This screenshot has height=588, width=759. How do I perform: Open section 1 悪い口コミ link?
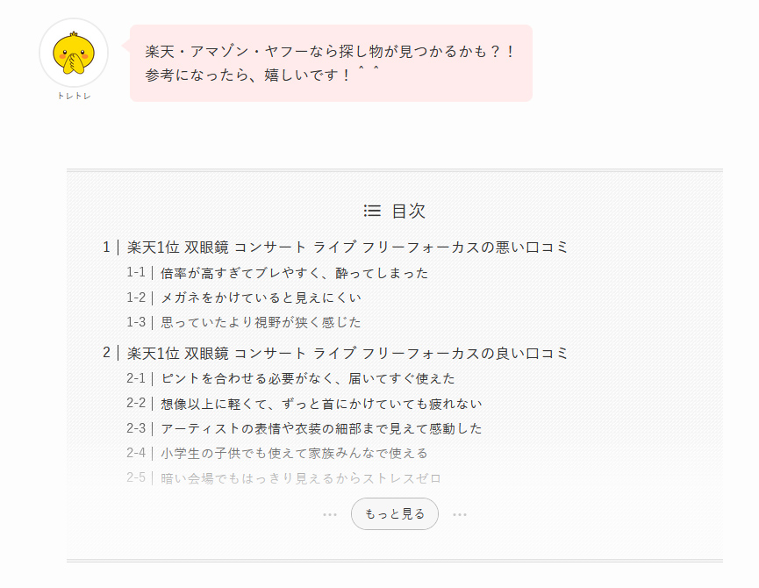pyautogui.click(x=347, y=247)
